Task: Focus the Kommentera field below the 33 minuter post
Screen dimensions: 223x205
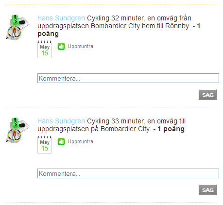Action: click(128, 173)
